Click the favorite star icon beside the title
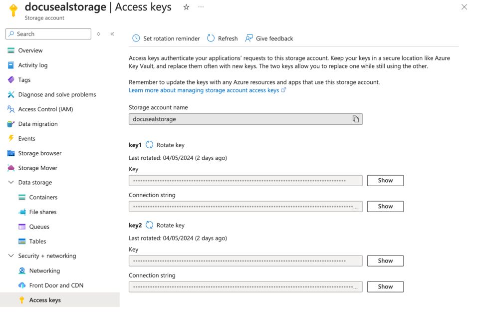This screenshot has width=479, height=312. pyautogui.click(x=186, y=7)
